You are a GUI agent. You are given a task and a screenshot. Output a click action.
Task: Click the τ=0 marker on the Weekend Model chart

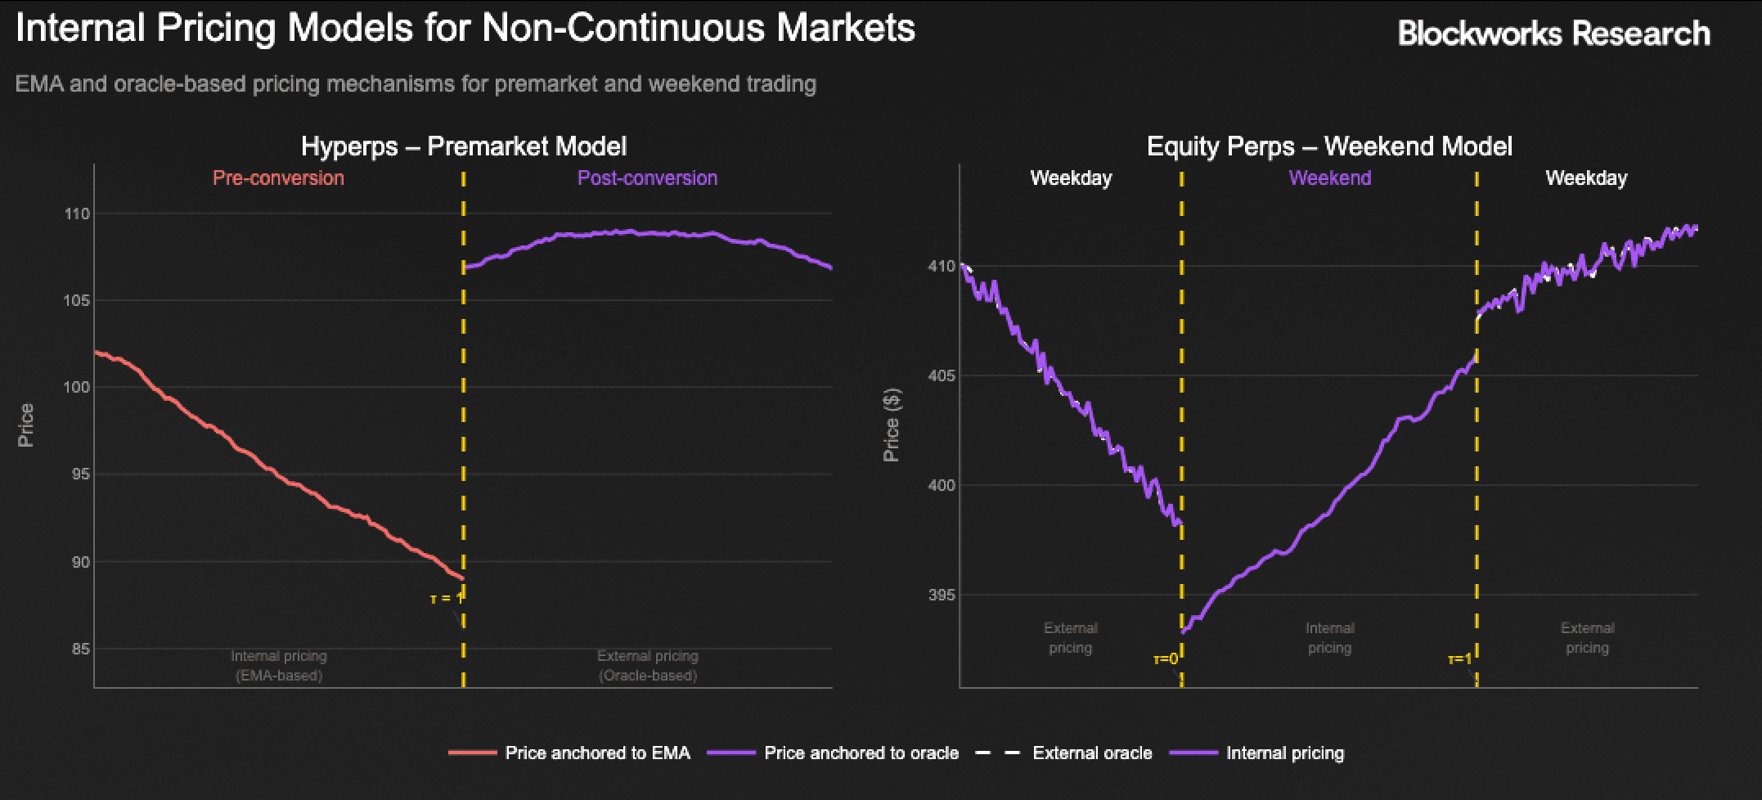[x=1166, y=658]
